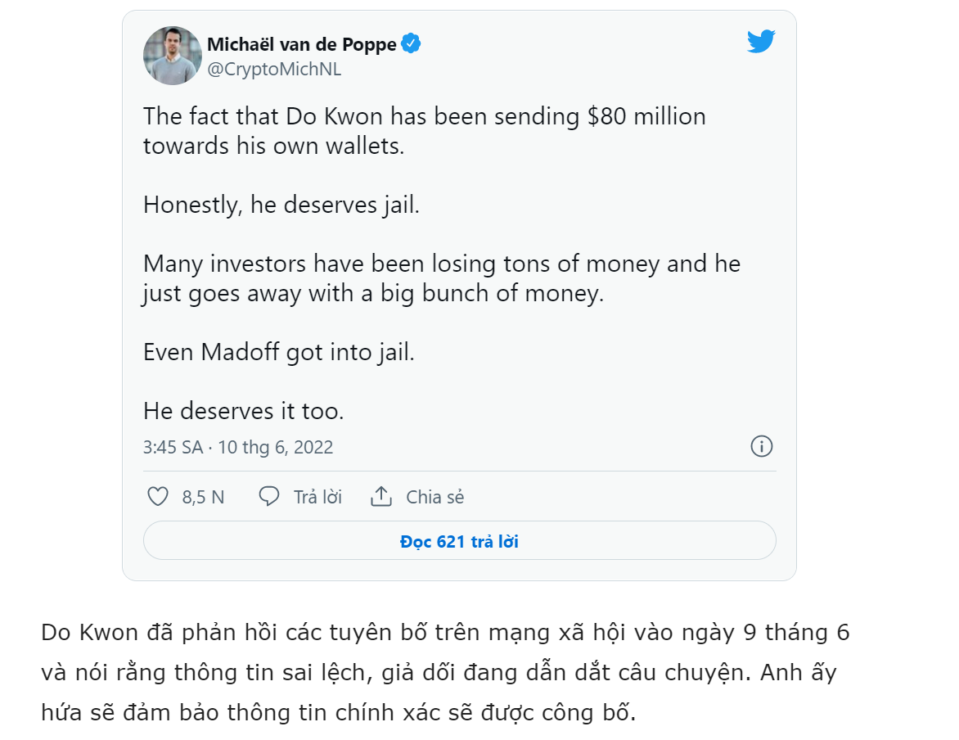
Task: Open the @CryptoMichNL handle link
Action: 274,69
